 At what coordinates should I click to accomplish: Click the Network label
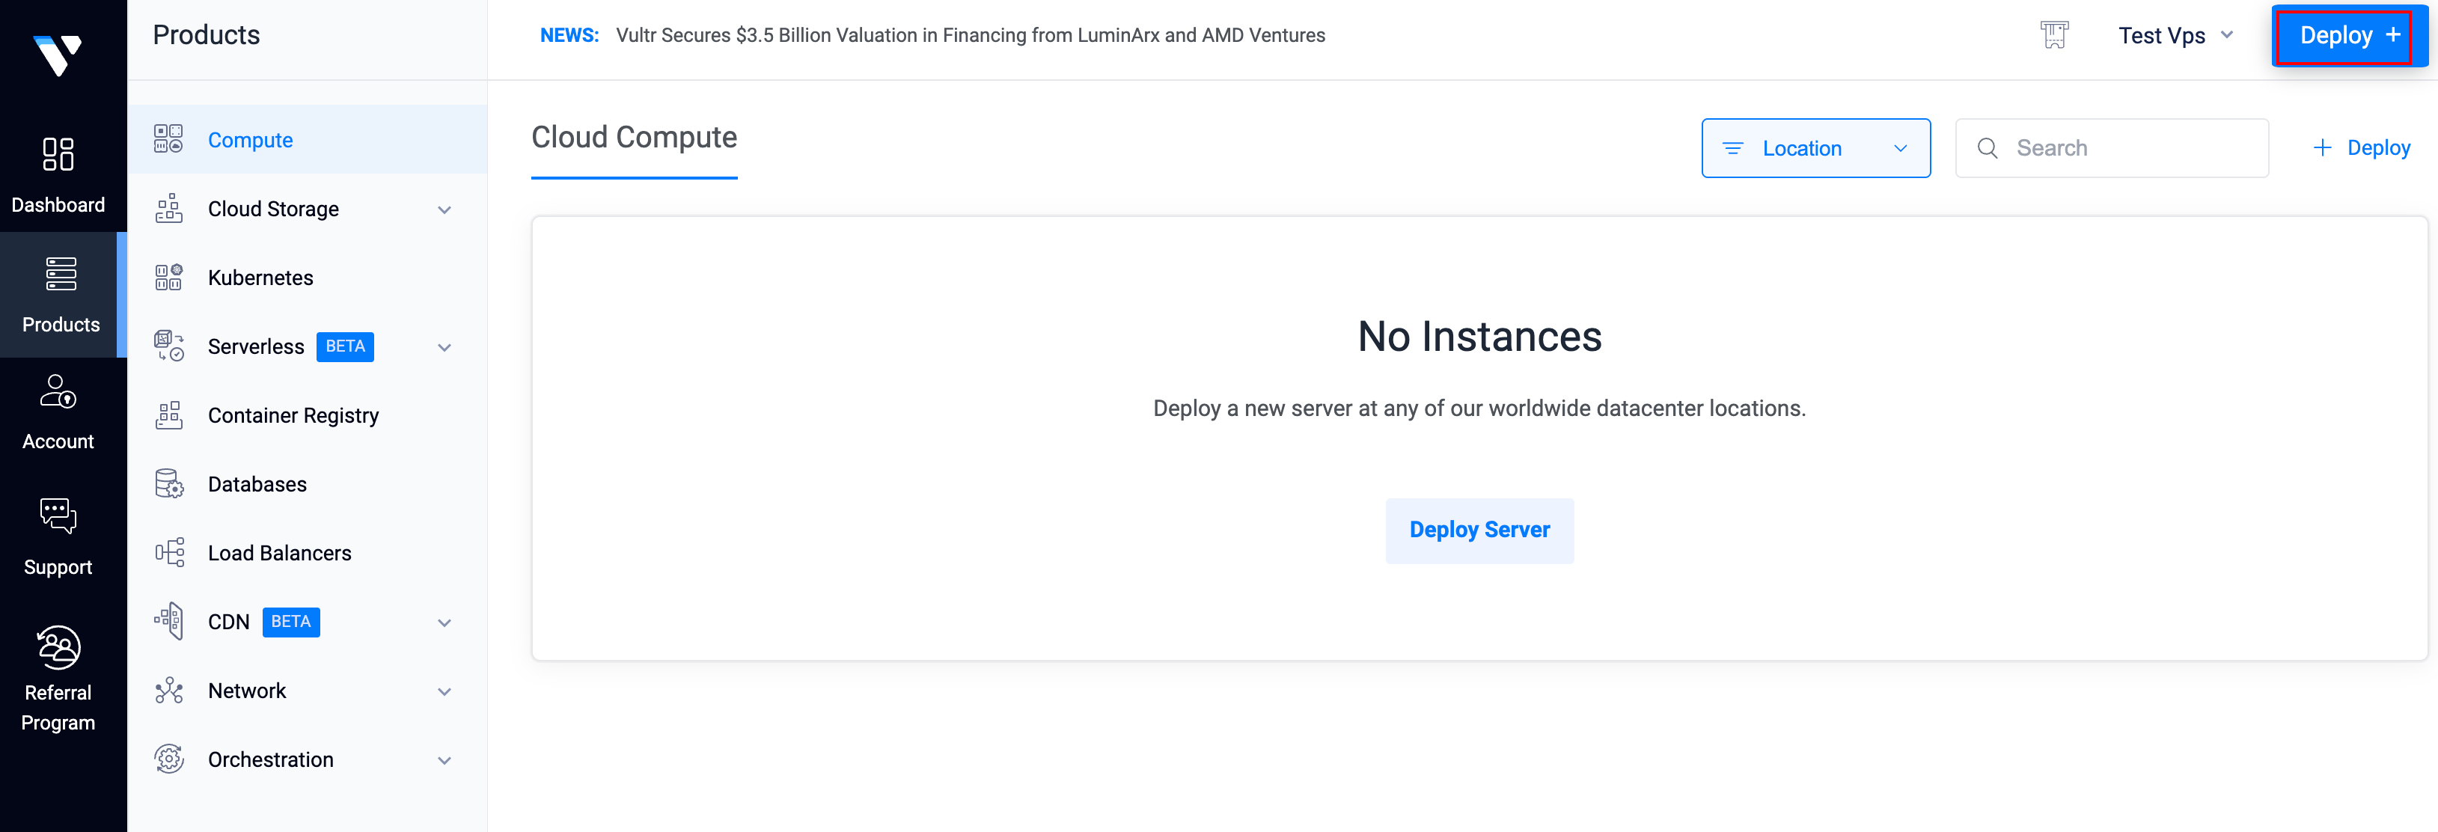tap(246, 691)
